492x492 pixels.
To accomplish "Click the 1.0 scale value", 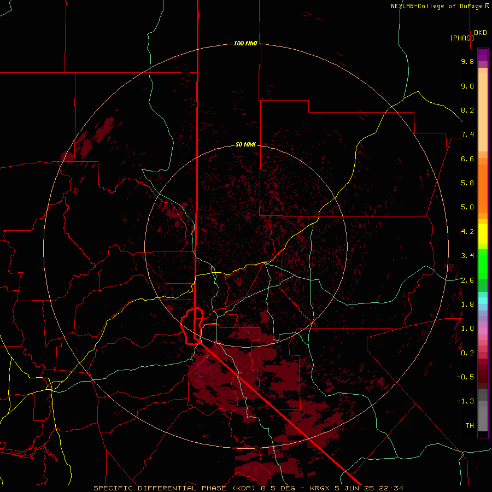I will tap(467, 329).
